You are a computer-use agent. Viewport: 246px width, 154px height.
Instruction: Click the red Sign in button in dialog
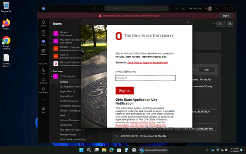(x=125, y=90)
